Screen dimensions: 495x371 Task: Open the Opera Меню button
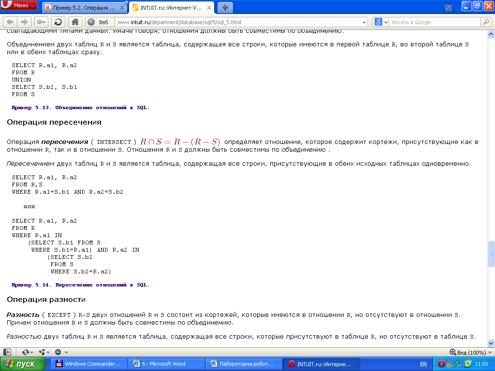19,6
